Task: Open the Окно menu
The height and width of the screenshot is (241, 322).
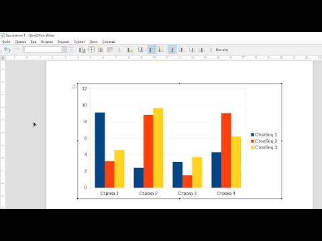Action: click(93, 42)
